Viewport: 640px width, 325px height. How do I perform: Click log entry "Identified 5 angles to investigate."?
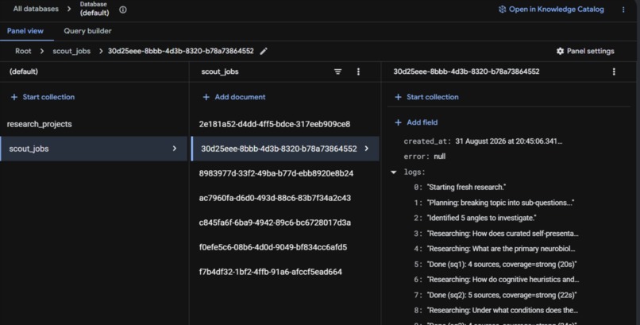[482, 218]
